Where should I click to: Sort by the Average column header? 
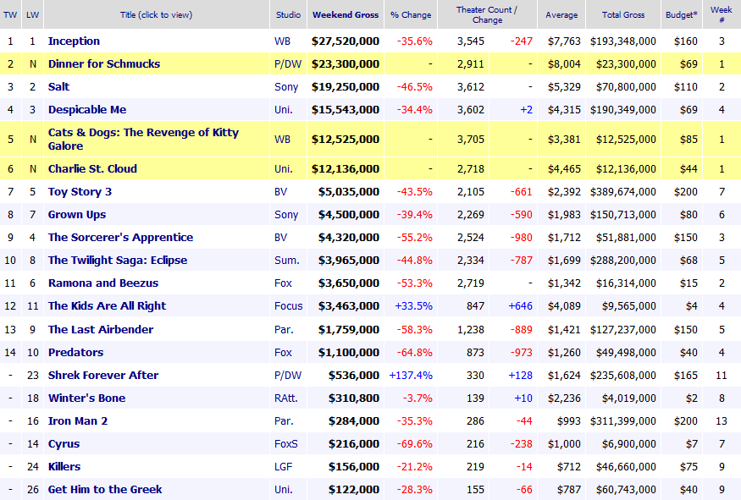pyautogui.click(x=561, y=14)
